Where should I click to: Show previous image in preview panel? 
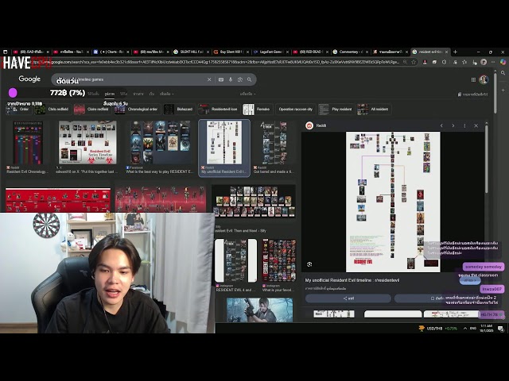pyautogui.click(x=441, y=125)
